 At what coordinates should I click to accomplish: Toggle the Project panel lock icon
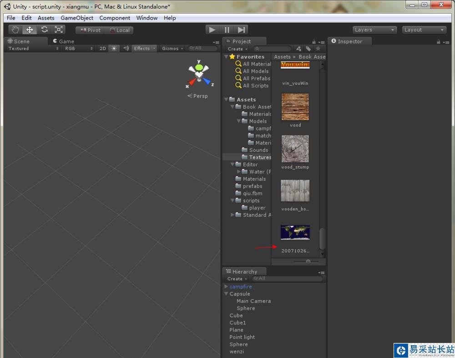pyautogui.click(x=313, y=42)
